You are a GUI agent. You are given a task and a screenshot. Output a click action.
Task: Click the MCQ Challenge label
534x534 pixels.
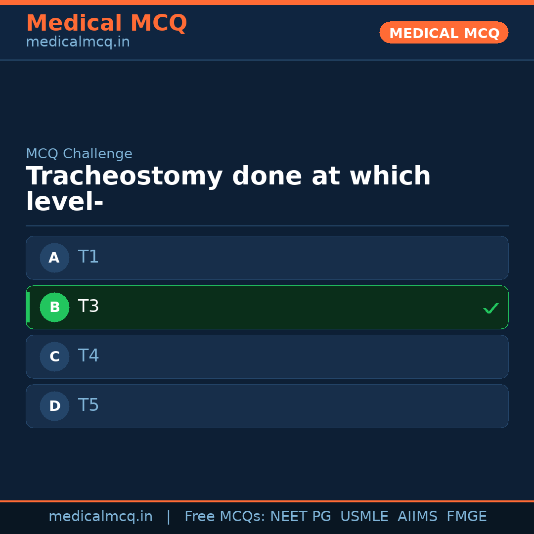pyautogui.click(x=79, y=154)
